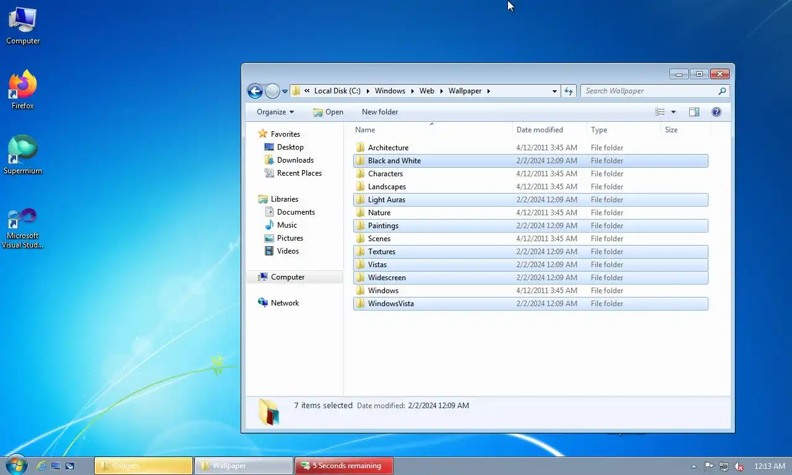Toggle the preview pane

pyautogui.click(x=694, y=112)
